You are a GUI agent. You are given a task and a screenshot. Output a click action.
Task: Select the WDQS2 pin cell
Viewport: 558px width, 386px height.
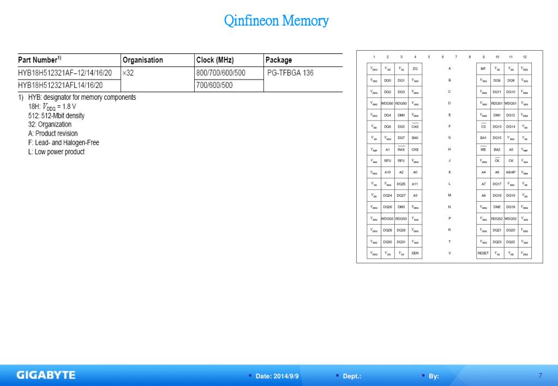pyautogui.click(x=511, y=219)
